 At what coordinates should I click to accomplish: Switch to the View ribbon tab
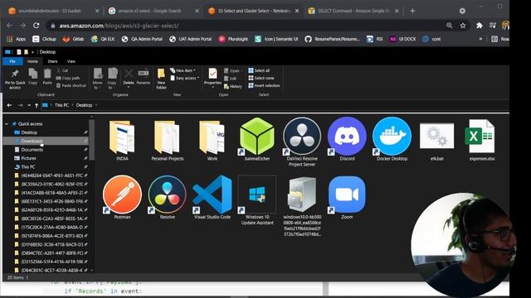pos(71,61)
